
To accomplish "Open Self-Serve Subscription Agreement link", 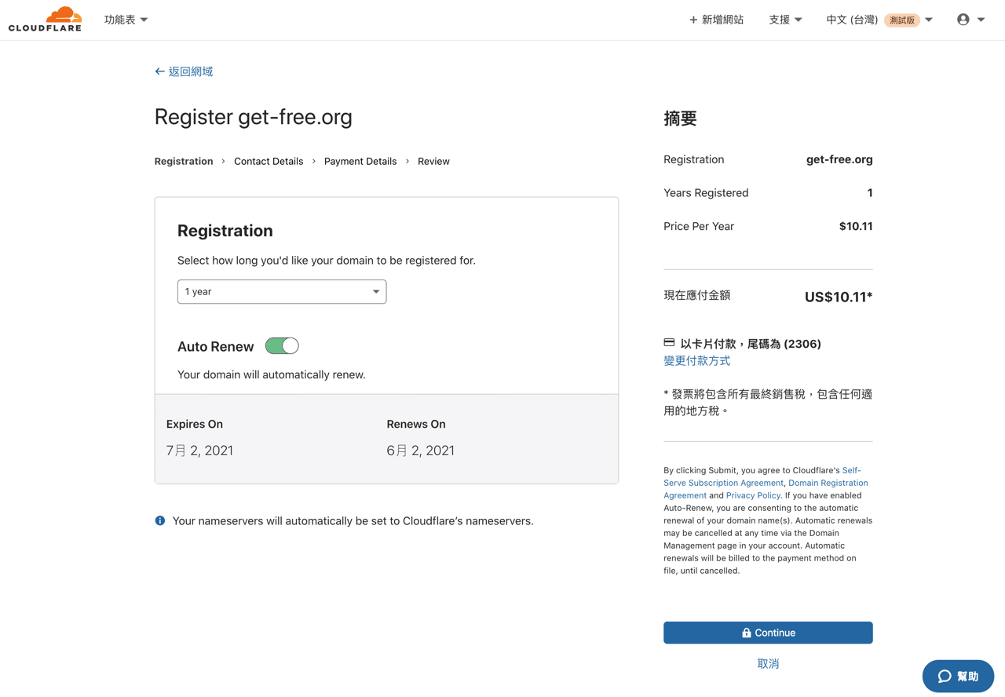I will [x=762, y=476].
